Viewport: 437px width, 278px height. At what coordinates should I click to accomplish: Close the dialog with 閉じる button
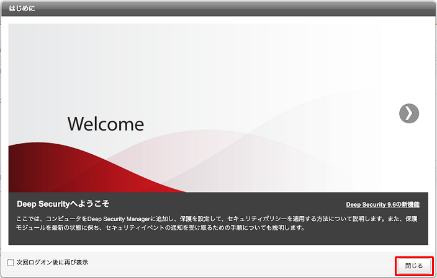[x=414, y=266]
